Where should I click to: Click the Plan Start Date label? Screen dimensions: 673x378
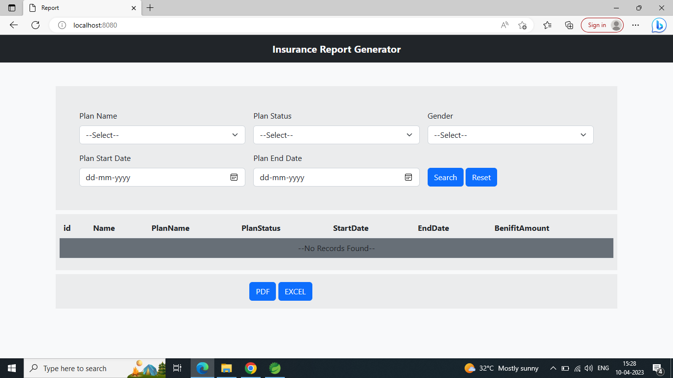105,158
